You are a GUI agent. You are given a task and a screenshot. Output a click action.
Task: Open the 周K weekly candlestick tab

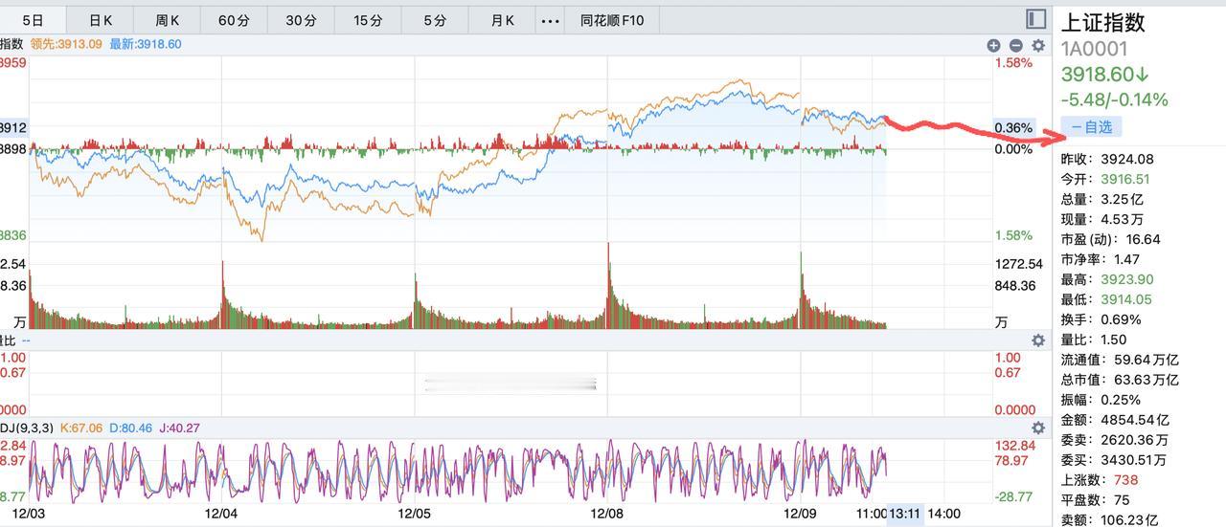167,20
